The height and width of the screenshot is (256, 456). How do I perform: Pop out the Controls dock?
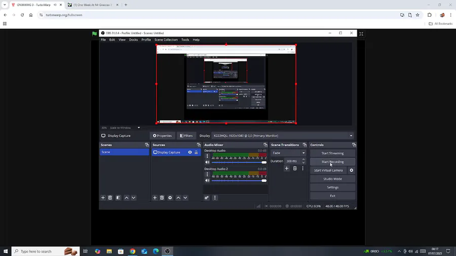point(354,145)
